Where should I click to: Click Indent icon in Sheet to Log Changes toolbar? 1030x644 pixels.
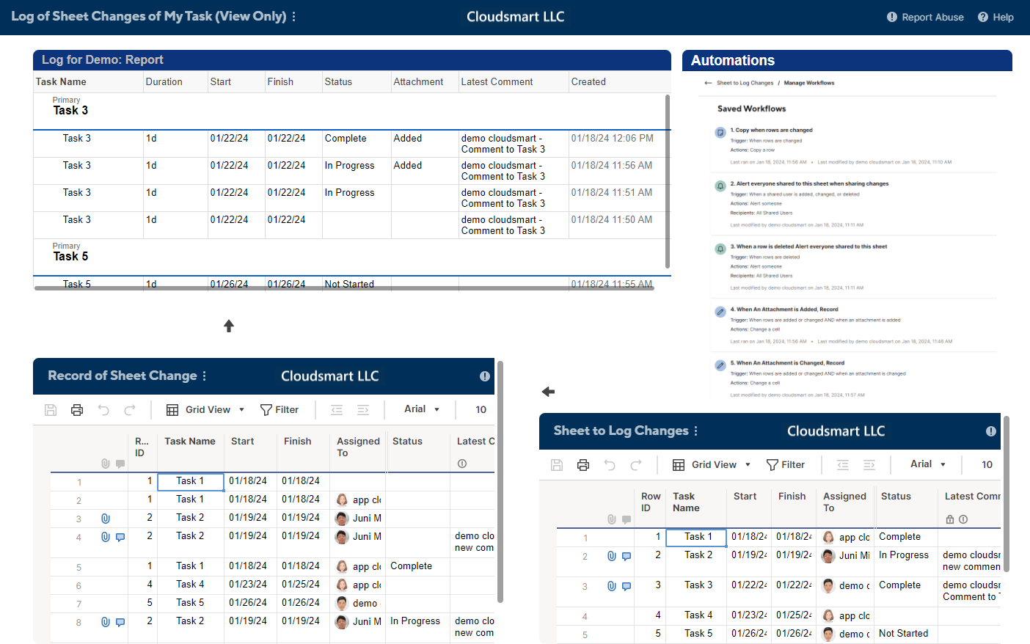coord(869,465)
